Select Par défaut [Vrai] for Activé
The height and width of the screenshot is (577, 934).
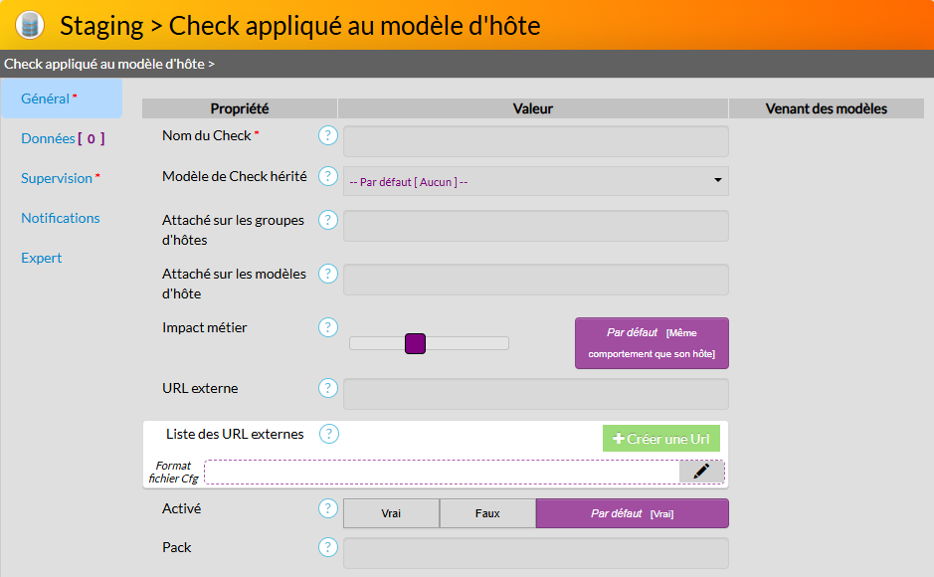pos(632,513)
